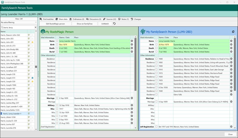Check the RootsMagic Name checkbox
This screenshot has height=138, width=238.
pyautogui.click(x=57, y=41)
